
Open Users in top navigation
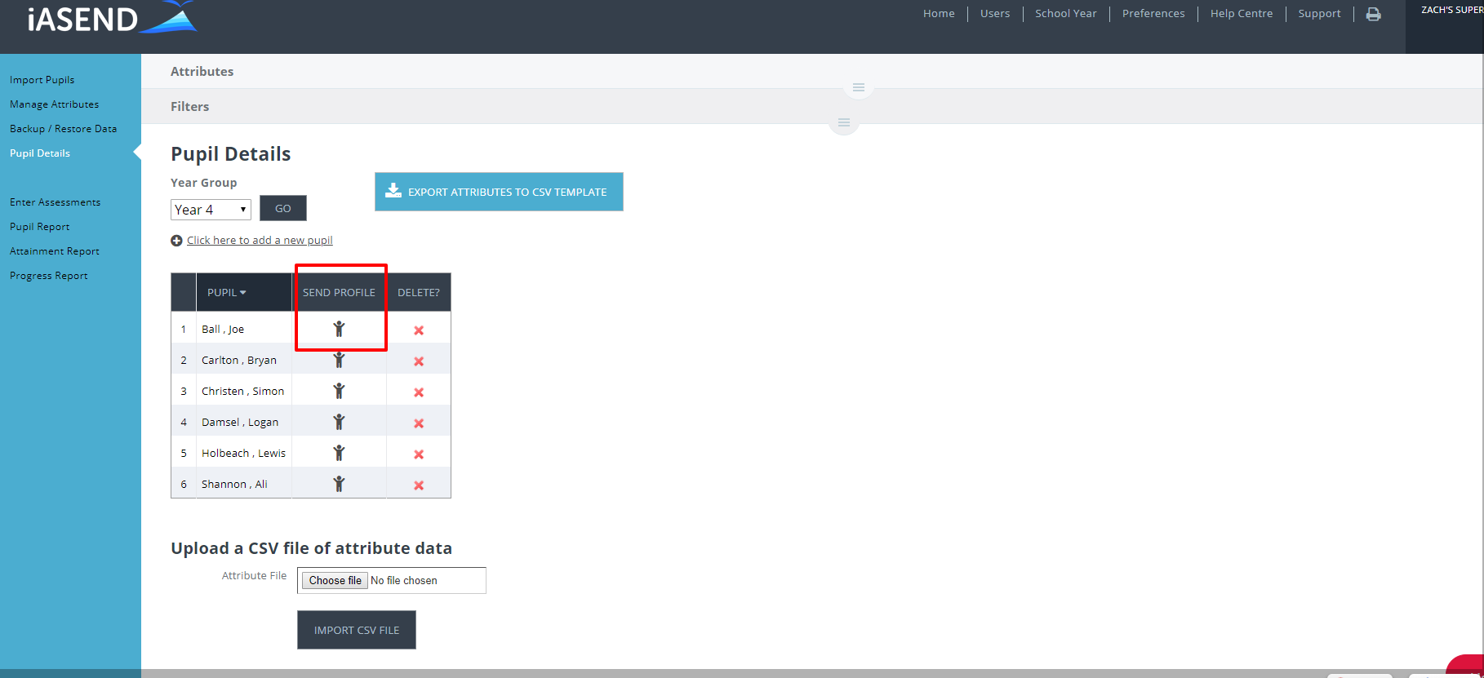click(x=995, y=14)
